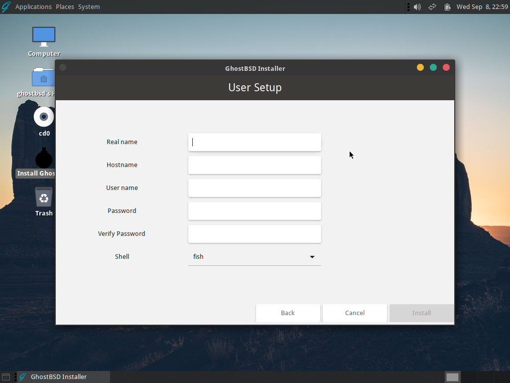510x383 pixels.
Task: Click the "User Setup" heading
Action: [255, 88]
